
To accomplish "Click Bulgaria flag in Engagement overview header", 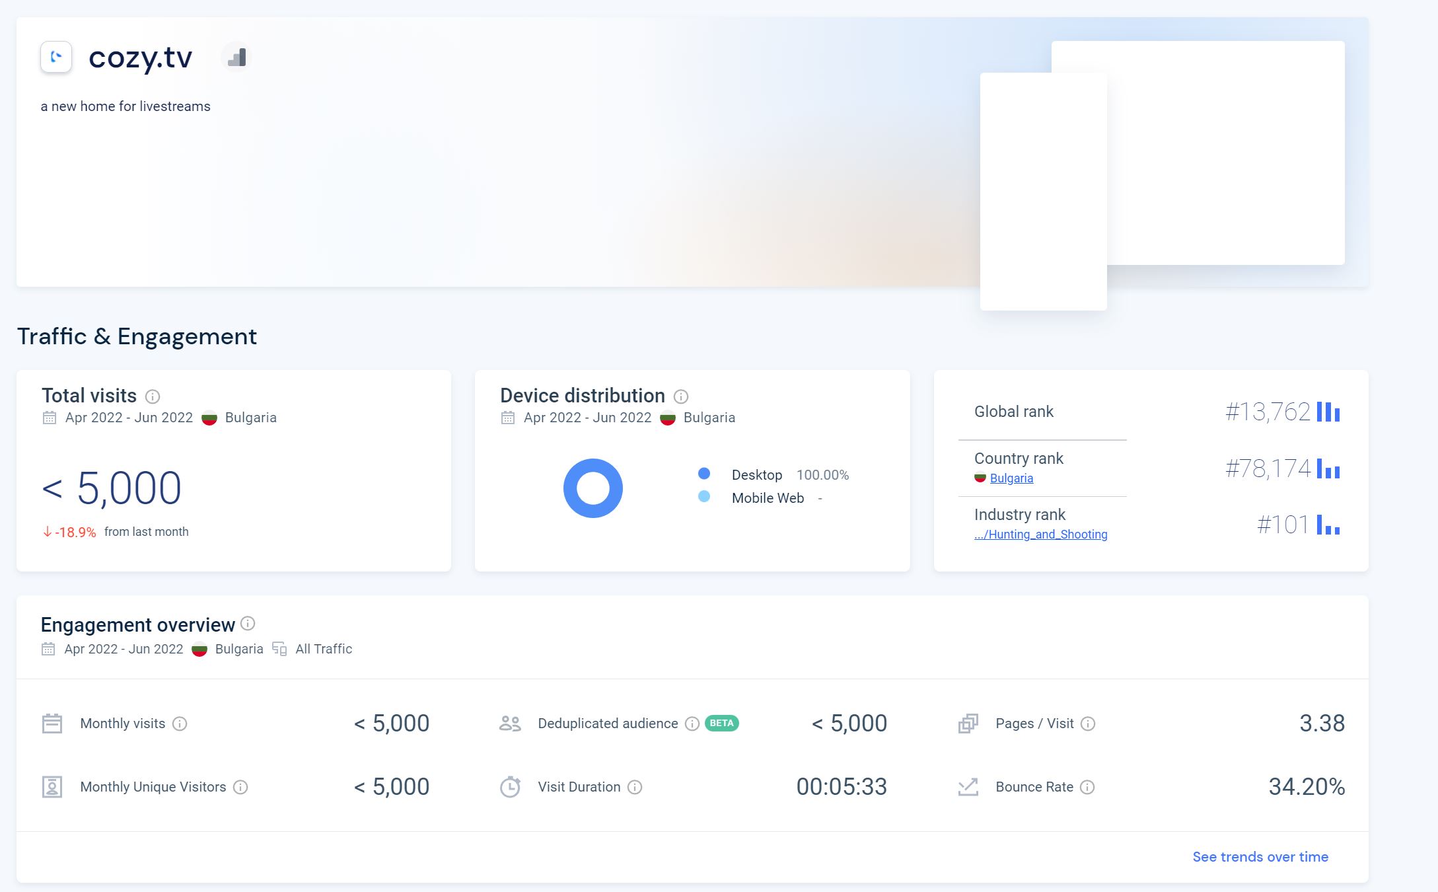I will point(199,649).
